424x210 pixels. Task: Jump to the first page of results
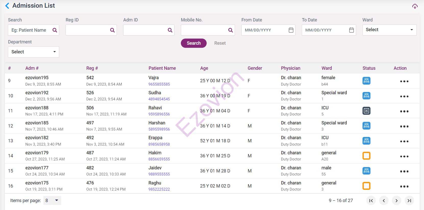(371, 201)
